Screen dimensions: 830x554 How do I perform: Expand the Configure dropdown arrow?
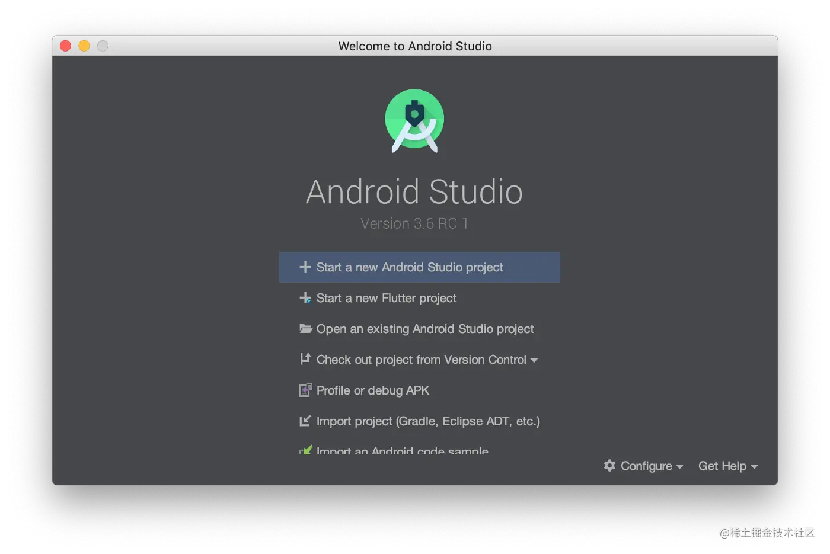click(x=680, y=467)
